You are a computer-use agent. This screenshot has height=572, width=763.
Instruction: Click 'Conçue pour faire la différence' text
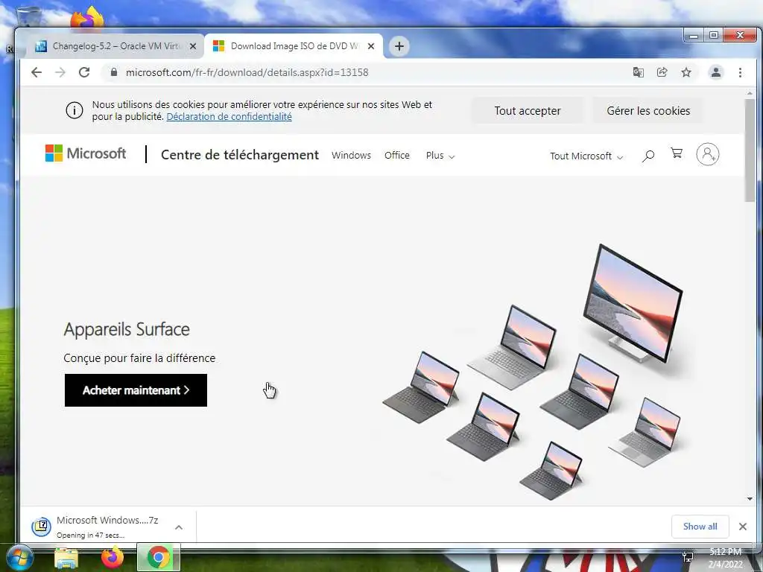pos(139,358)
